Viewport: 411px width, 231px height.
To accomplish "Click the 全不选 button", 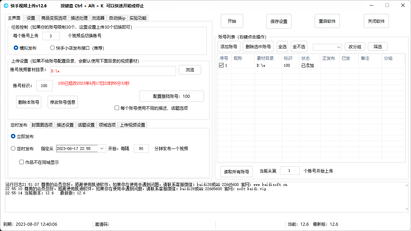I will pyautogui.click(x=299, y=46).
